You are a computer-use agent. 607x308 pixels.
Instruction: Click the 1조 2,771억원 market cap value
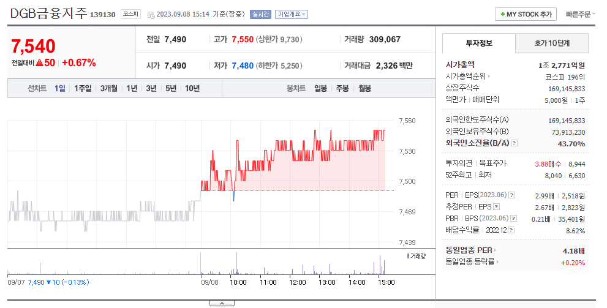pos(561,66)
